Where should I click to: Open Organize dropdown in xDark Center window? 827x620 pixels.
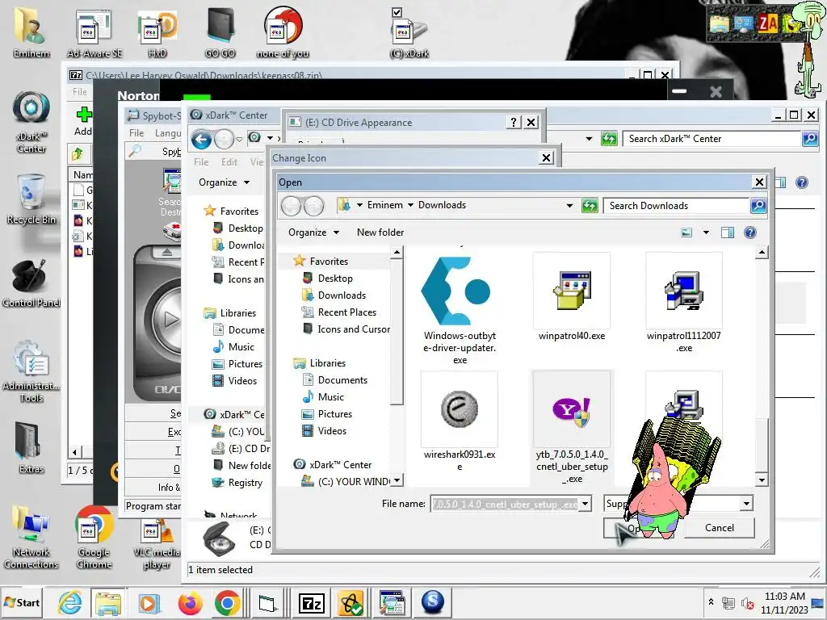click(x=224, y=182)
